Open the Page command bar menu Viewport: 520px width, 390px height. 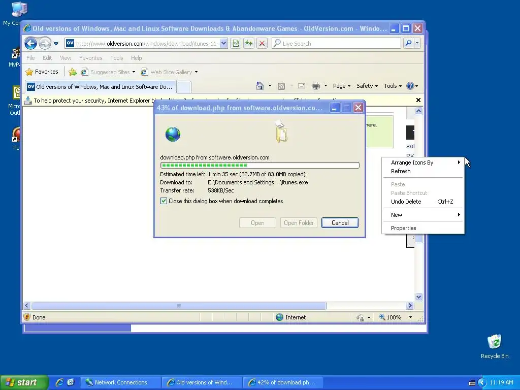point(342,86)
